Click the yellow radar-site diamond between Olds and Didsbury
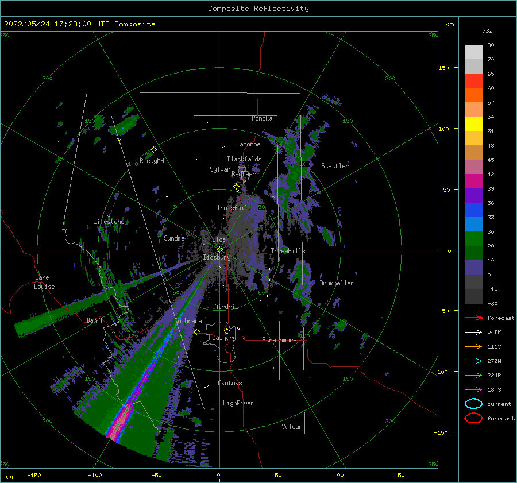Screen dimensions: 517x483 219,250
